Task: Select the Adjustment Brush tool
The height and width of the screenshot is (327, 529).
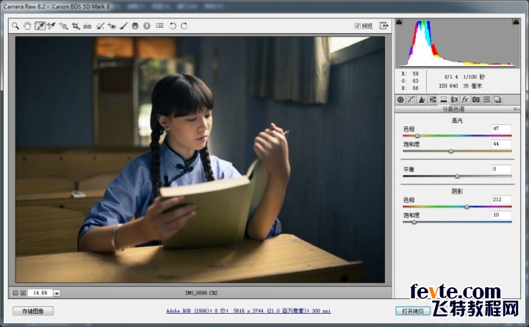Action: coord(123,26)
